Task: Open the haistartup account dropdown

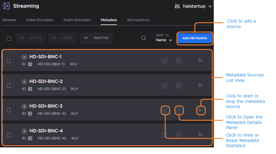Action: click(x=193, y=6)
